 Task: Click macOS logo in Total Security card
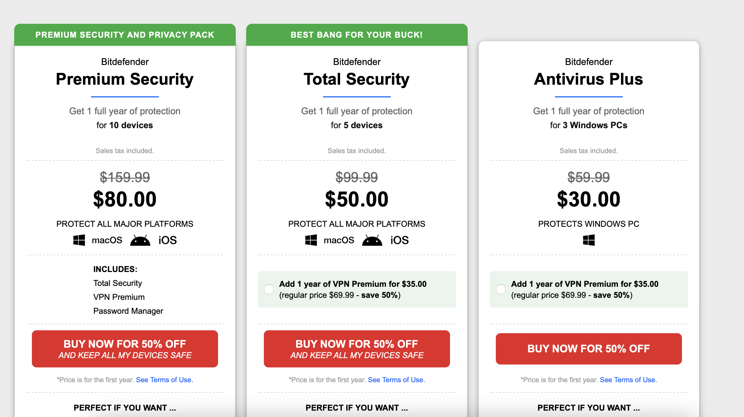point(339,240)
